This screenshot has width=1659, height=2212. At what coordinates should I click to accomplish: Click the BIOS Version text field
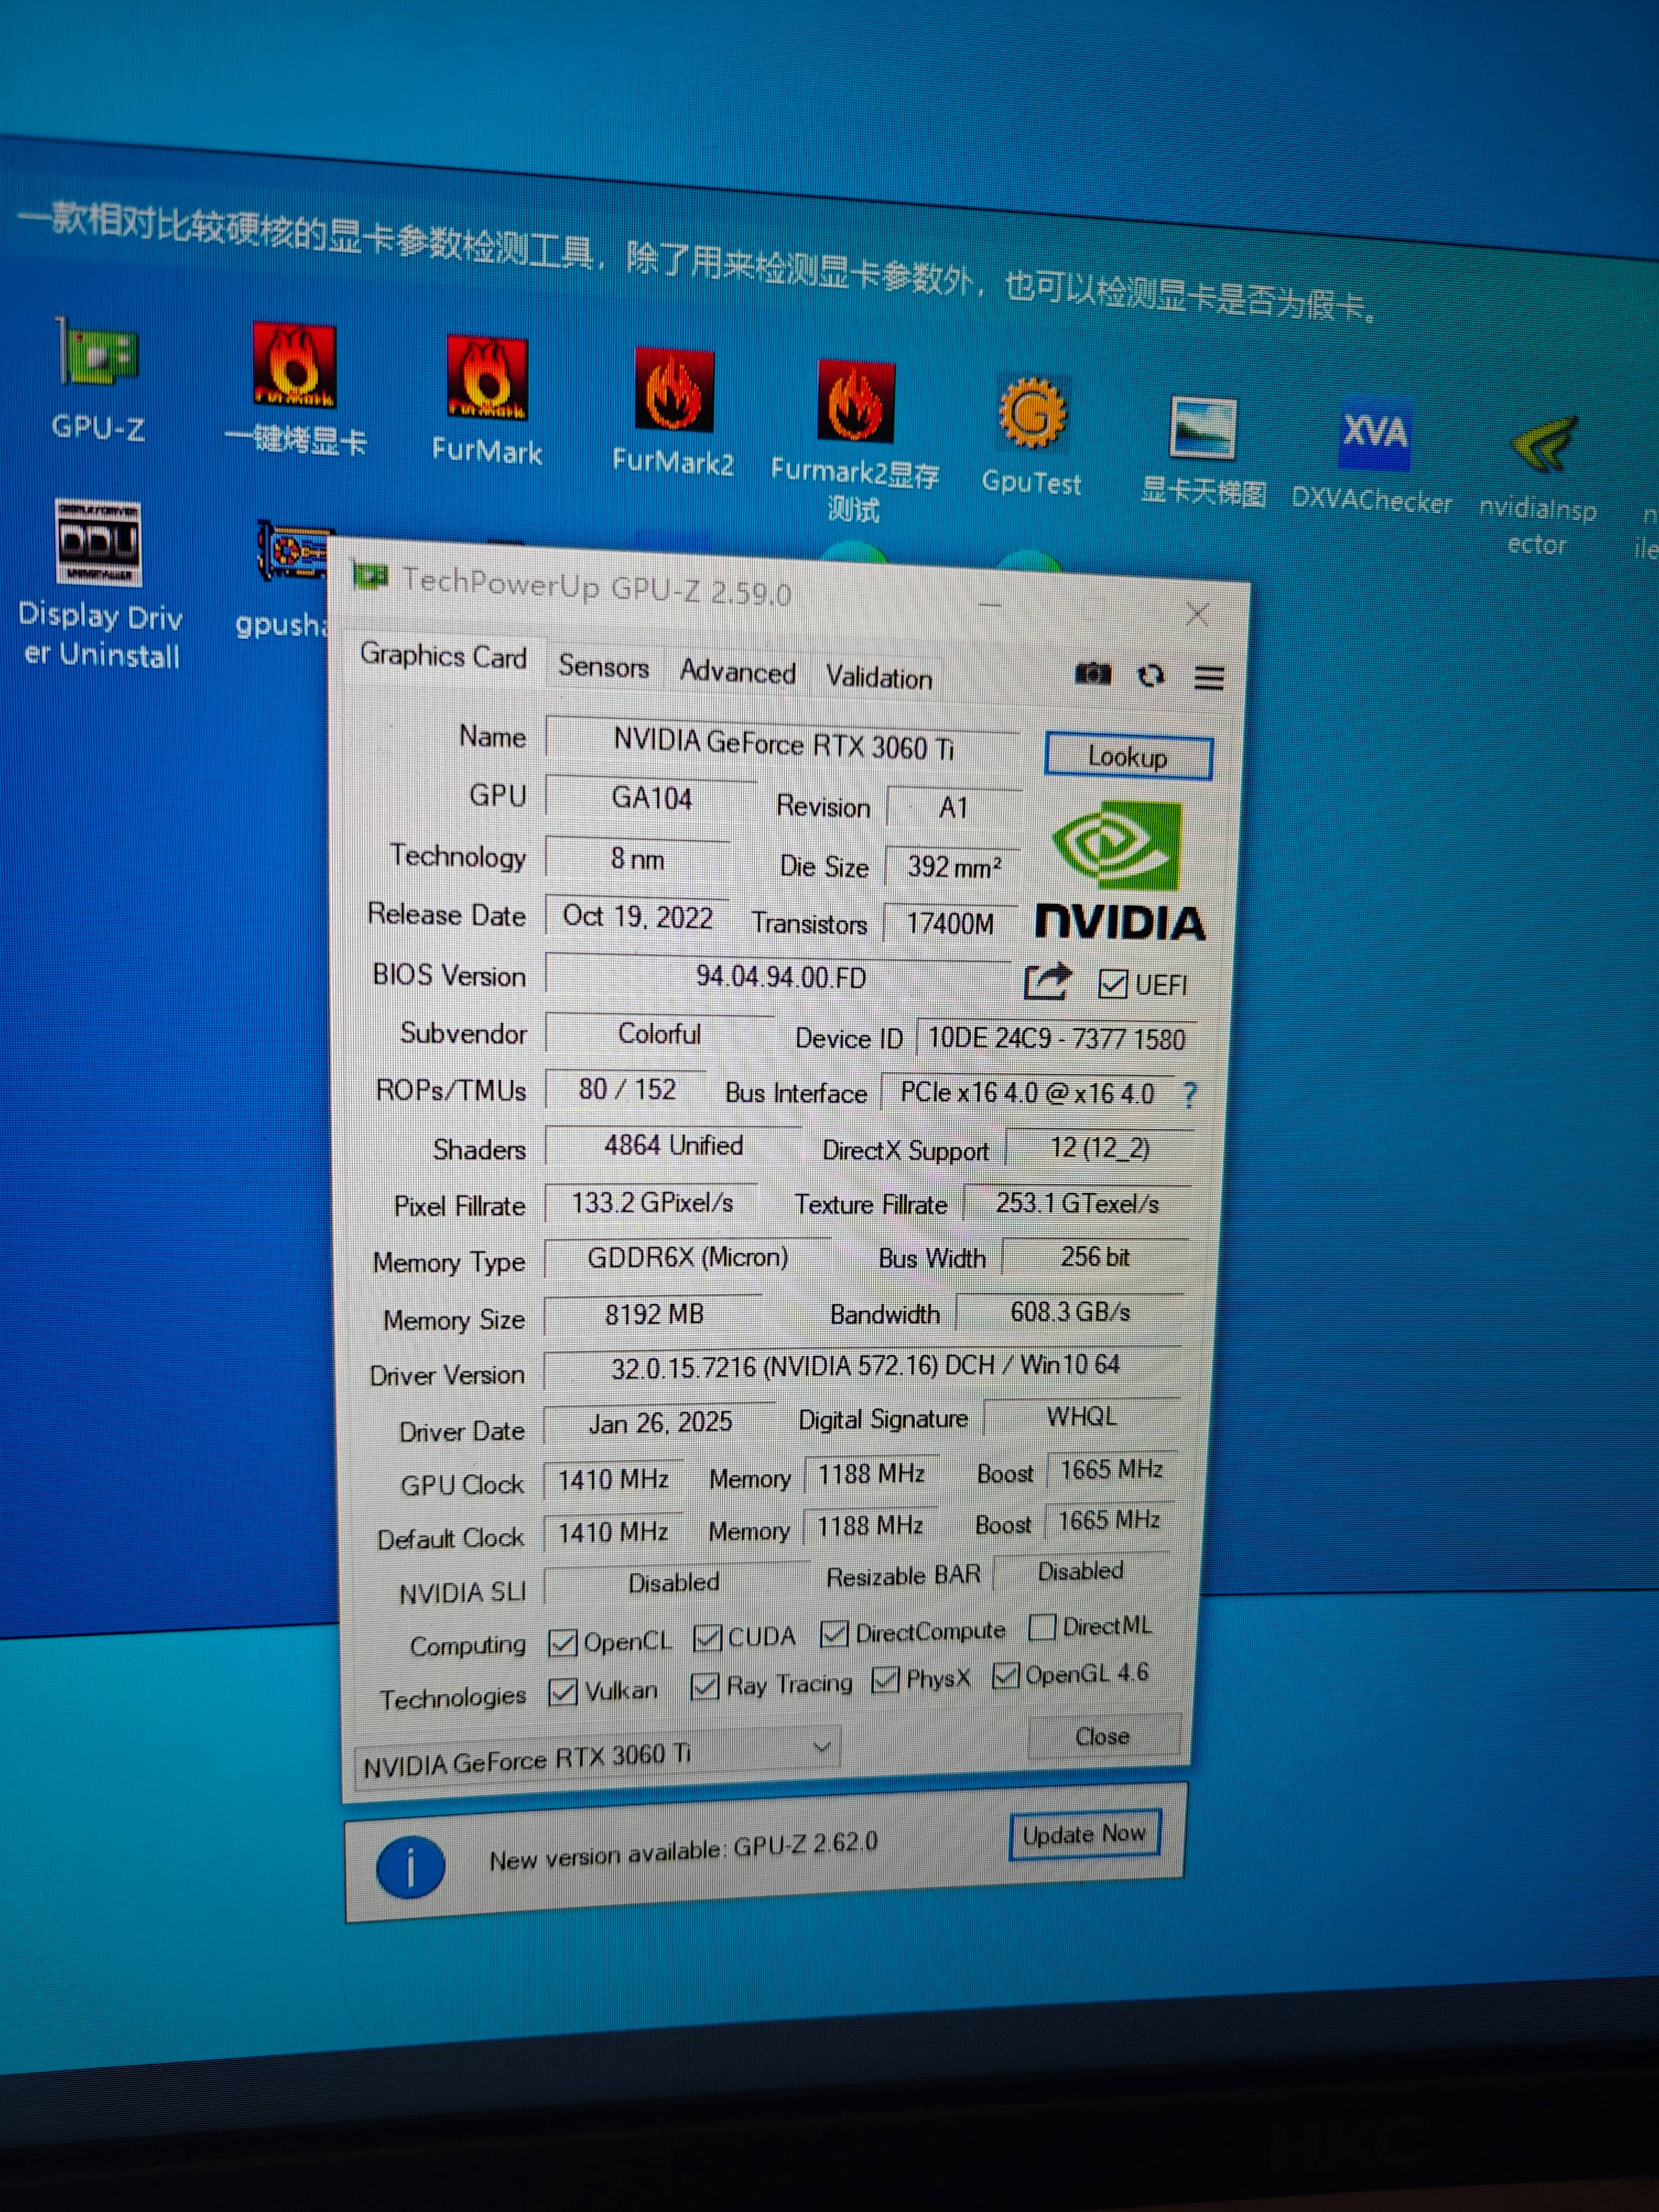[780, 977]
